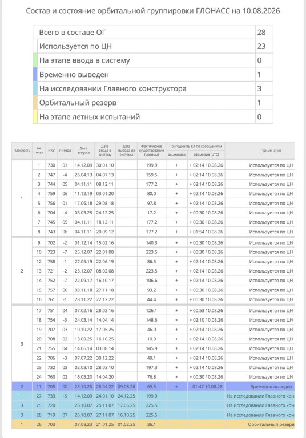Screen dimensions: 306x438
Task: Click launch date 16.03.20 in row 760
Action: click(83, 377)
